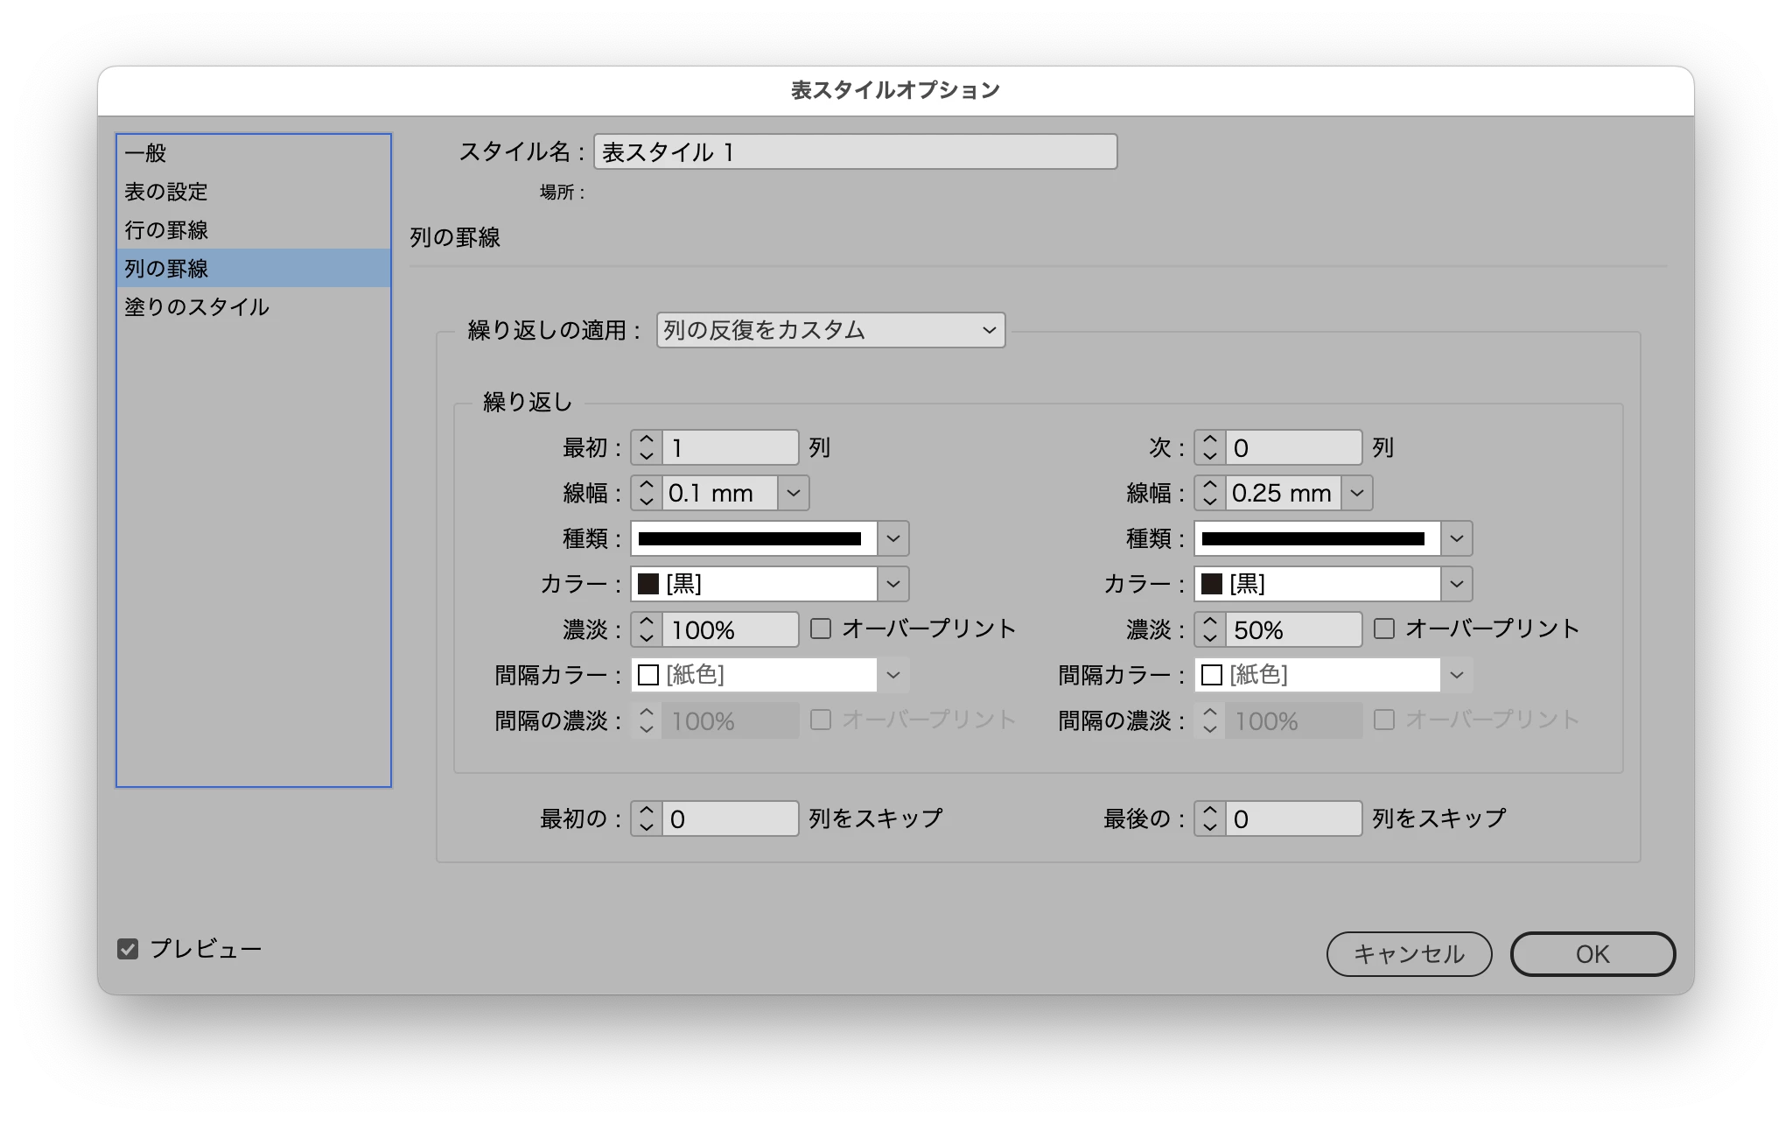Click the キャンセル button
This screenshot has height=1124, width=1792.
tap(1409, 954)
